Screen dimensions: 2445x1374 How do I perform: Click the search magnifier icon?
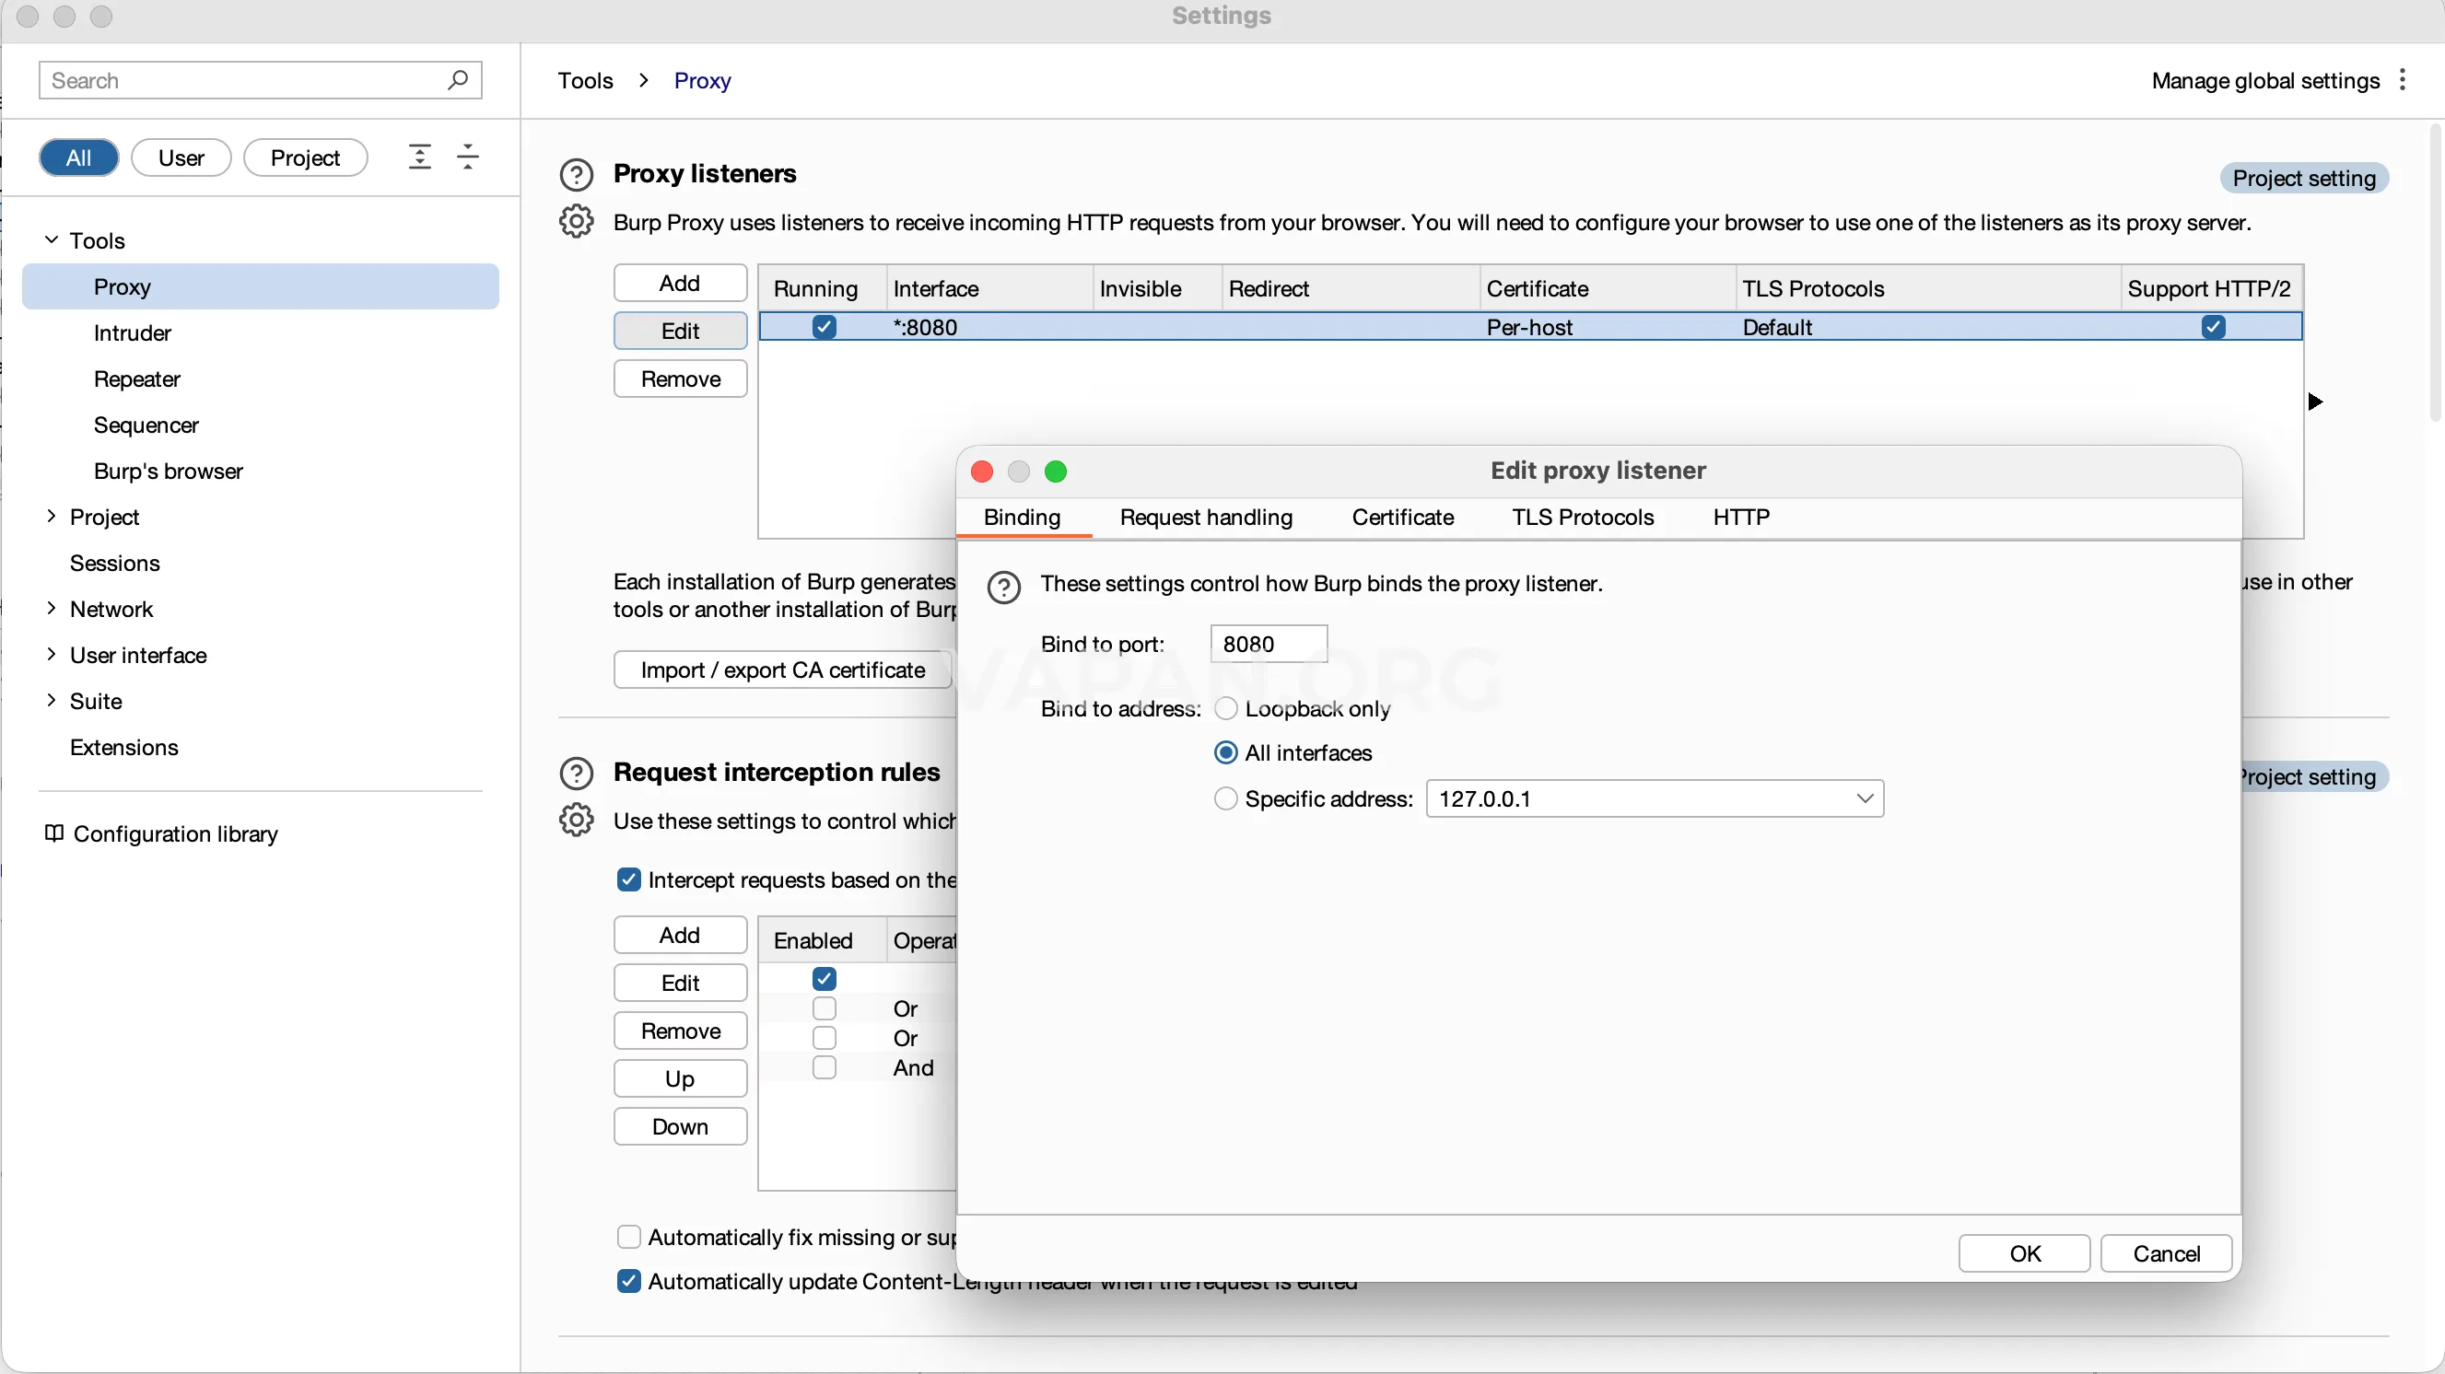[x=458, y=80]
